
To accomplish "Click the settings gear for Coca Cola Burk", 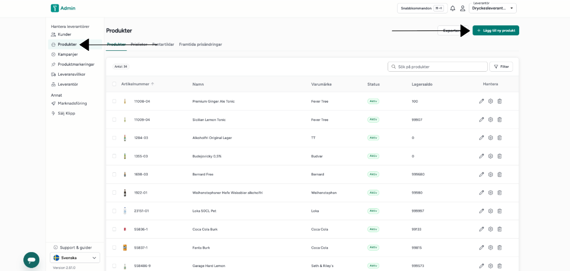I will pos(490,229).
